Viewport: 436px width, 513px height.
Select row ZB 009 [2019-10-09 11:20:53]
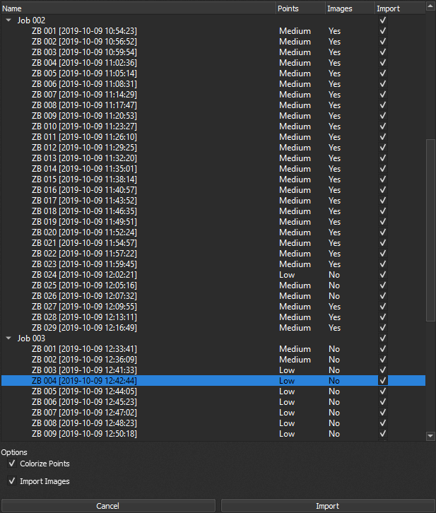(x=213, y=116)
